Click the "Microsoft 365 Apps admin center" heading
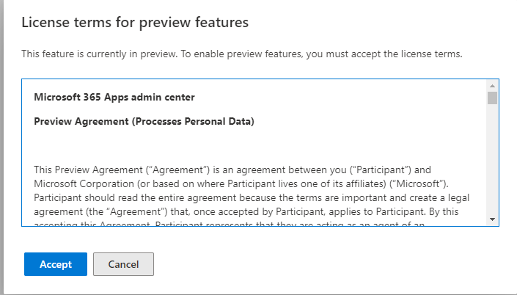 [114, 97]
